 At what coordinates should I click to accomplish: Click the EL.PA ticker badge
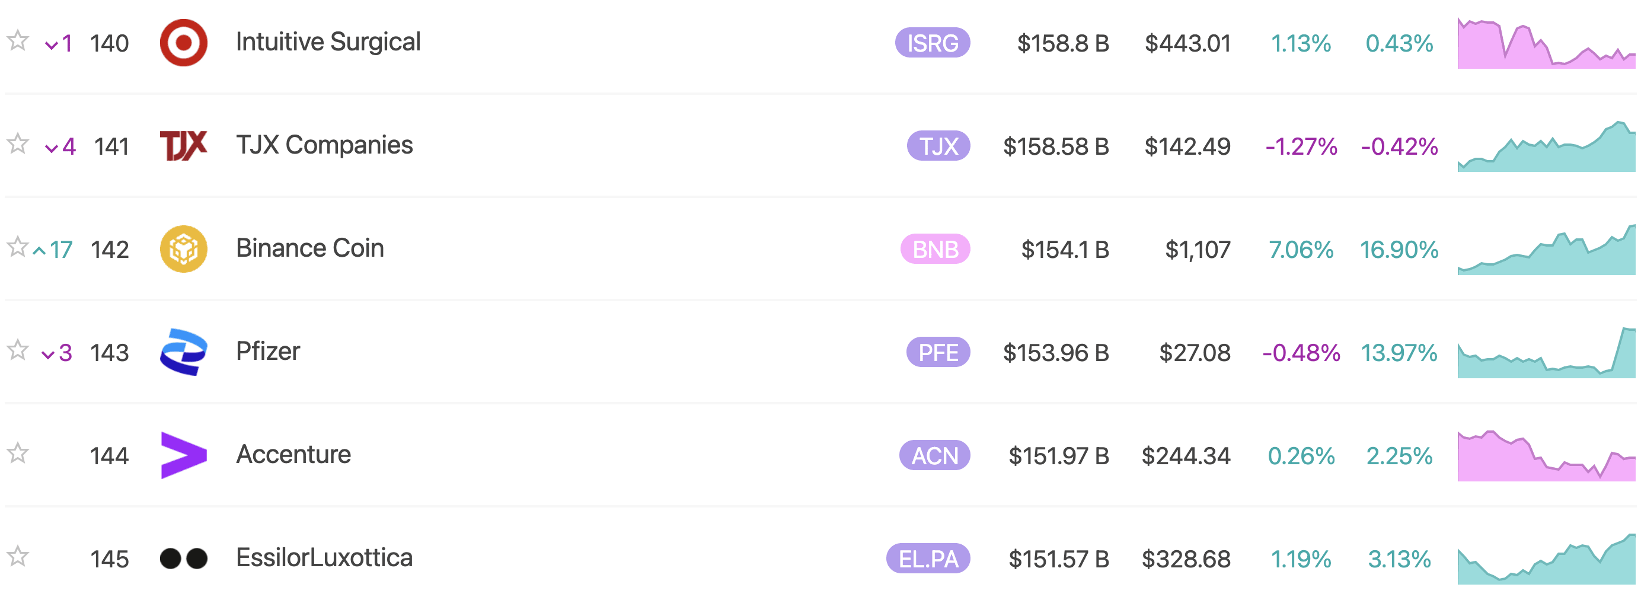tap(928, 559)
